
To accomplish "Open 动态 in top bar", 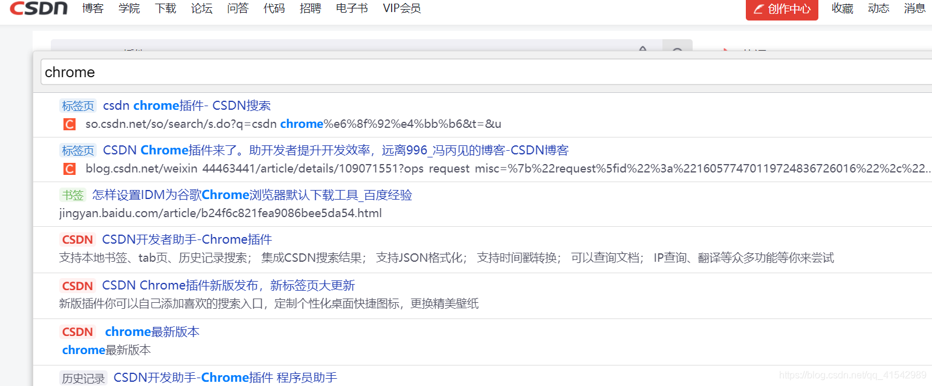I will click(x=879, y=8).
